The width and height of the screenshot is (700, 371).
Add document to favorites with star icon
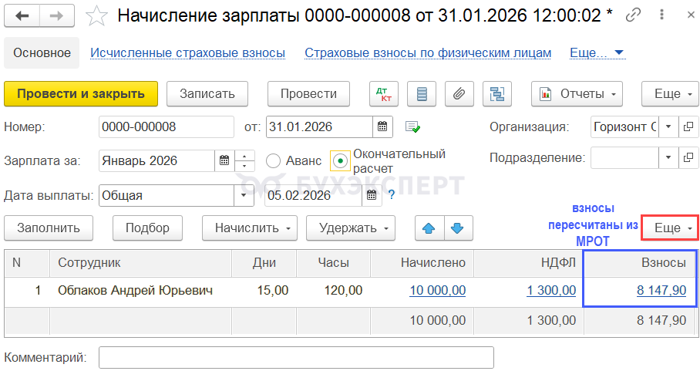coord(96,15)
